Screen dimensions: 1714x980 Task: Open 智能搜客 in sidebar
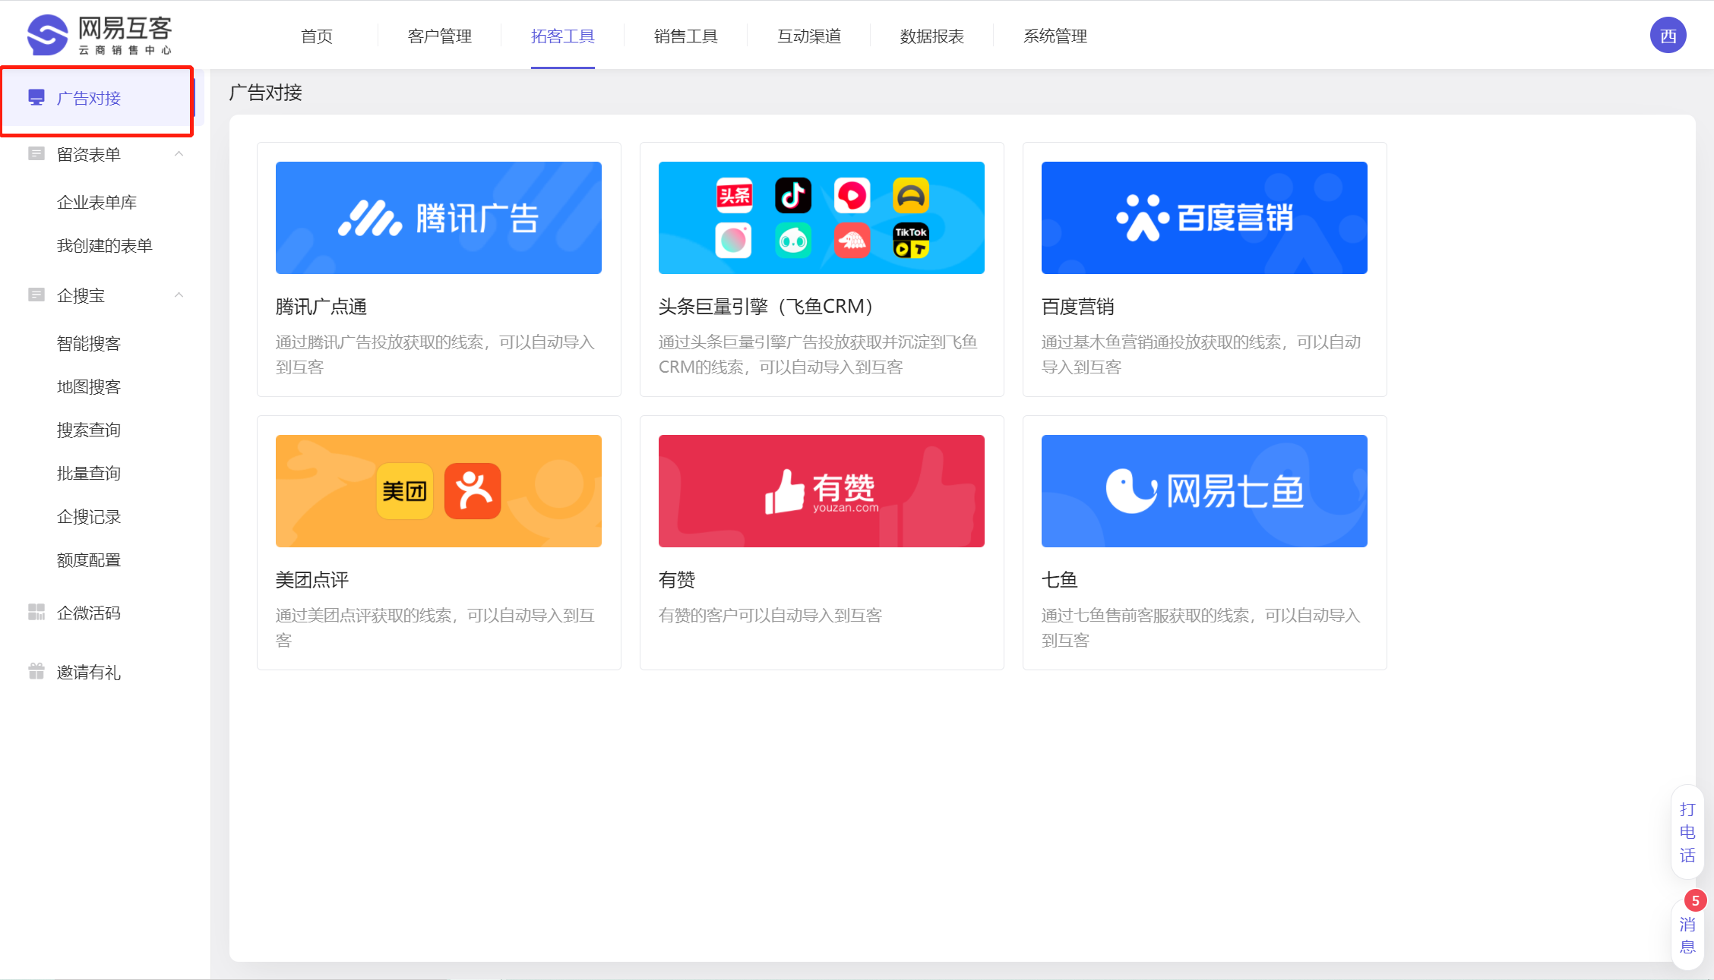coord(89,344)
